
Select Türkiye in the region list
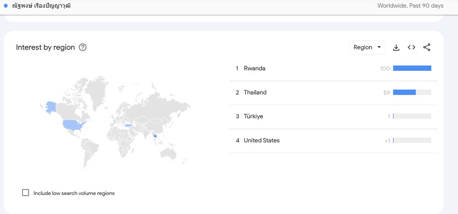pyautogui.click(x=334, y=117)
